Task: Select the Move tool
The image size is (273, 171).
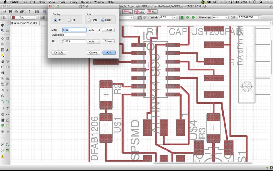Action: click(3, 38)
